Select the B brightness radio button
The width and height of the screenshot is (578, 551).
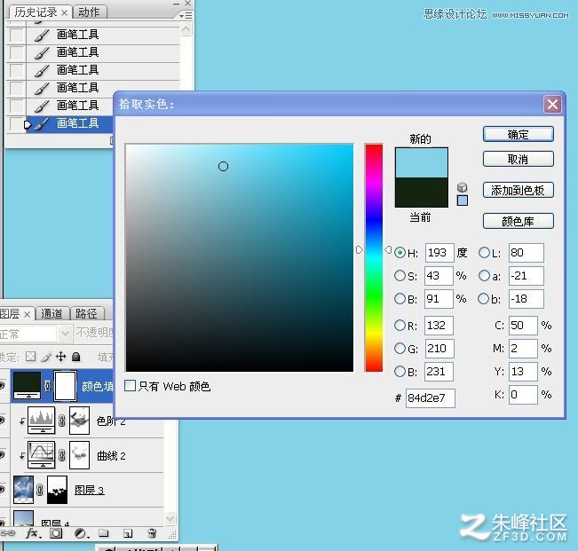tap(400, 299)
